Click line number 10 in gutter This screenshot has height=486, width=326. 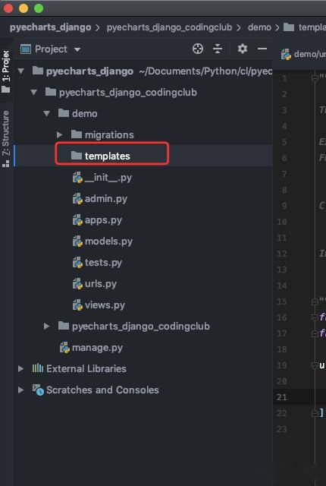(282, 222)
